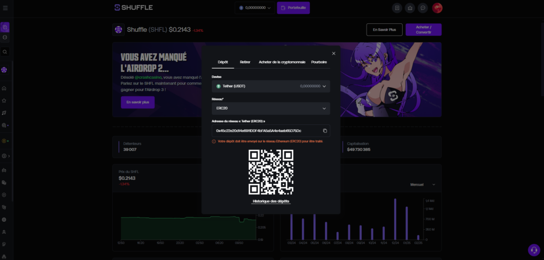Select the Acheter de la cryptomonnaie tab
Screen dimensions: 544x260
click(282, 62)
